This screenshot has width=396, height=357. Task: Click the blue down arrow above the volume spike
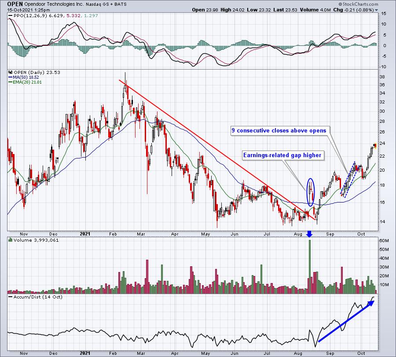tap(309, 234)
